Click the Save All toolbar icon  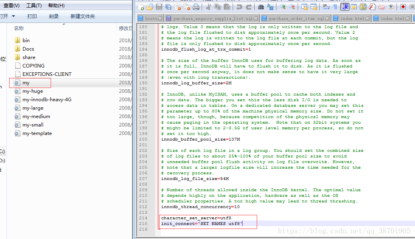(168, 7)
